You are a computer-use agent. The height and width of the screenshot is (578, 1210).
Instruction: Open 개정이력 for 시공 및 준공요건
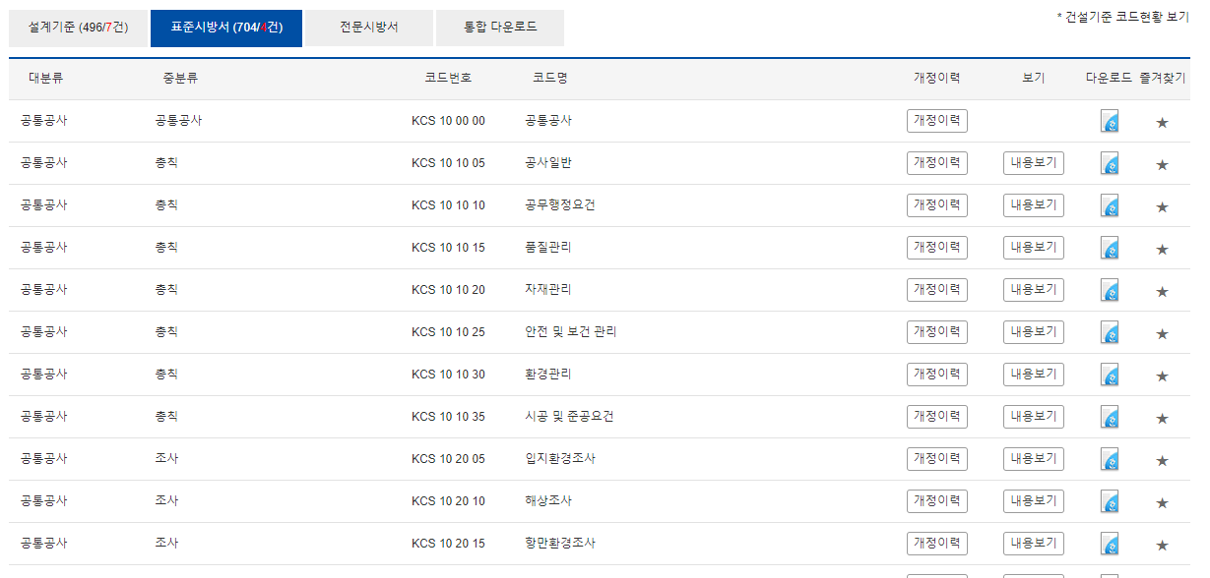tap(937, 417)
